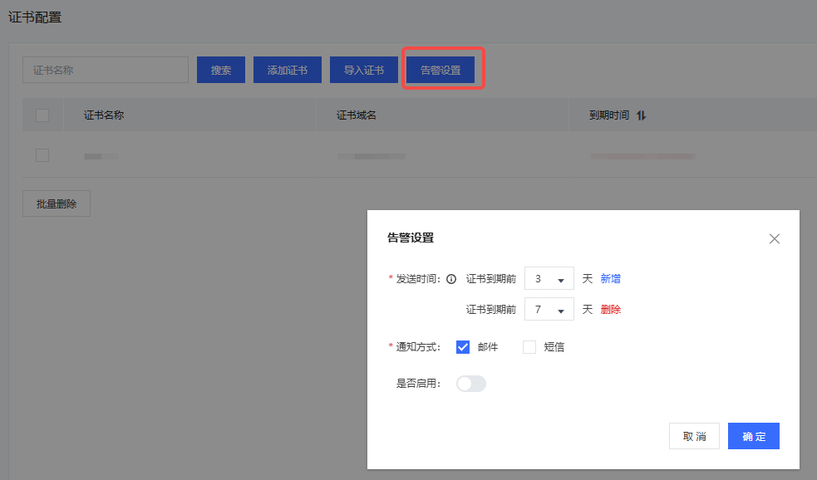
Task: Close the 告警设置 dialog with X
Action: click(774, 238)
